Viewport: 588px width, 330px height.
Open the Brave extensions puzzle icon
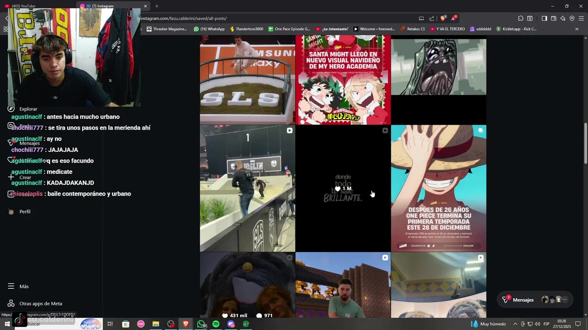520,18
